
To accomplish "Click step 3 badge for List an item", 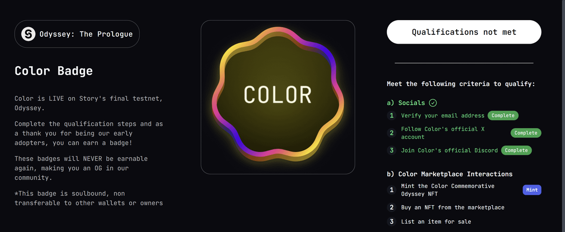I will [x=391, y=221].
